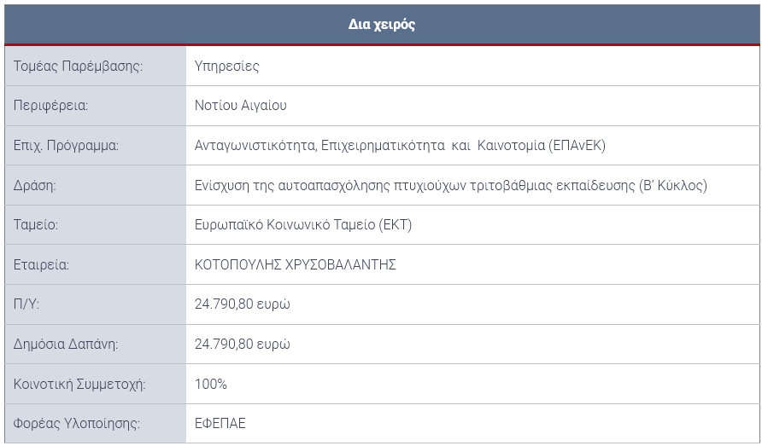
Task: Select the 'Ταμείο:' label
Action: (36, 224)
